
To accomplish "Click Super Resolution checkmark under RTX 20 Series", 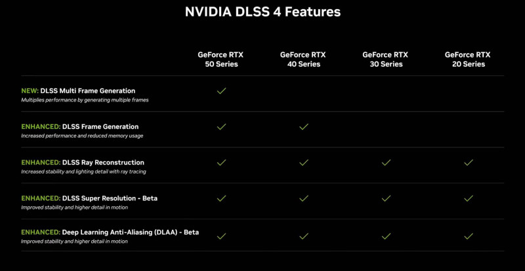I will (468, 198).
